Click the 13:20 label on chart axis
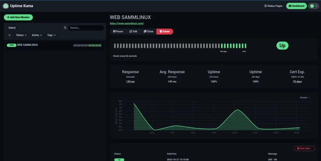321x161 pixels. click(x=234, y=133)
